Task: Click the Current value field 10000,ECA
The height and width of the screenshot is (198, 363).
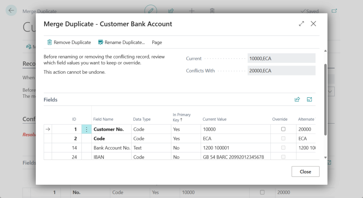Action: tap(281, 58)
